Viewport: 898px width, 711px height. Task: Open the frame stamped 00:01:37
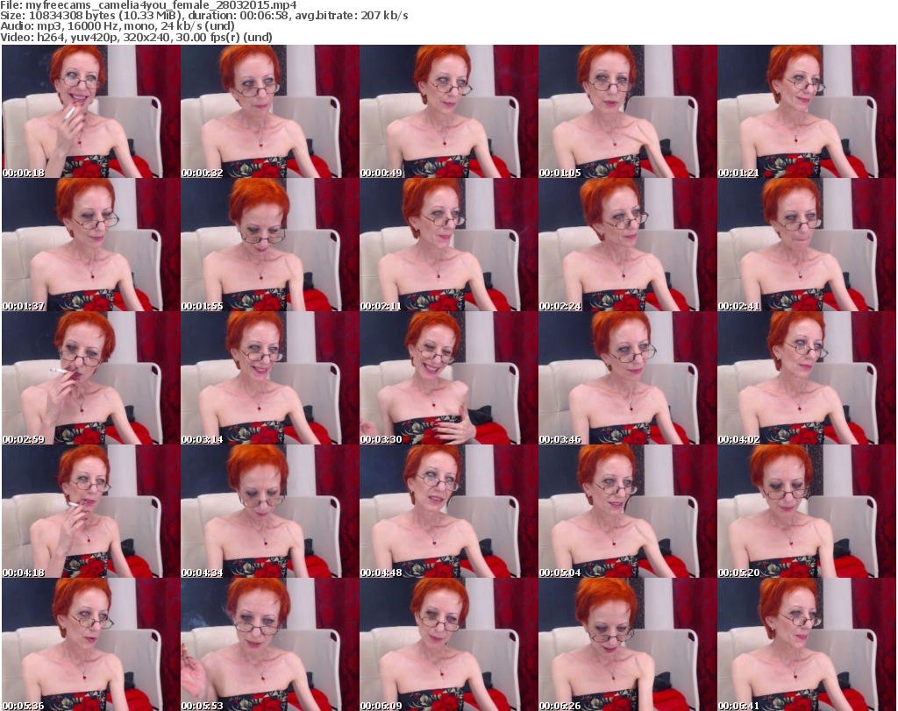pos(91,245)
